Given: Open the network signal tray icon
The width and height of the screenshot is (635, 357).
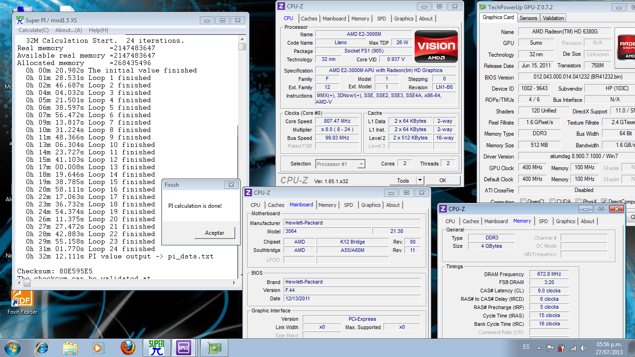Looking at the screenshot, I should tap(572, 348).
